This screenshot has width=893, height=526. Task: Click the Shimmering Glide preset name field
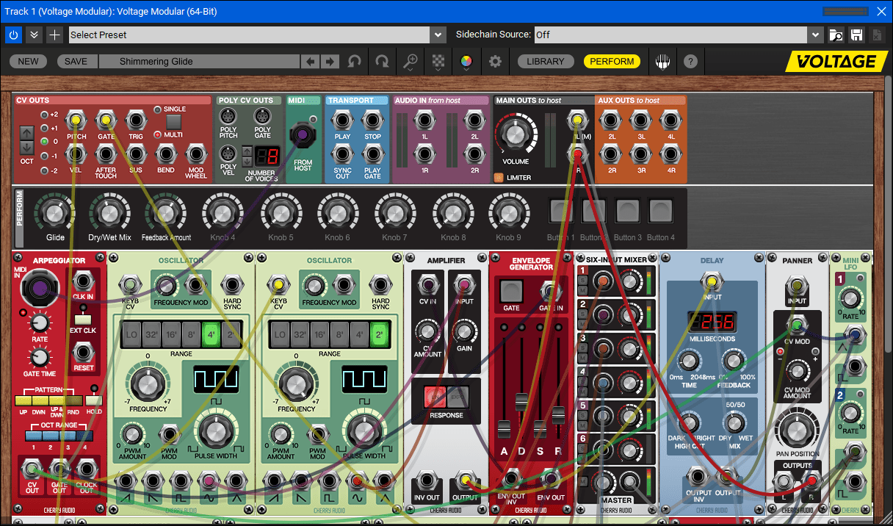point(200,62)
